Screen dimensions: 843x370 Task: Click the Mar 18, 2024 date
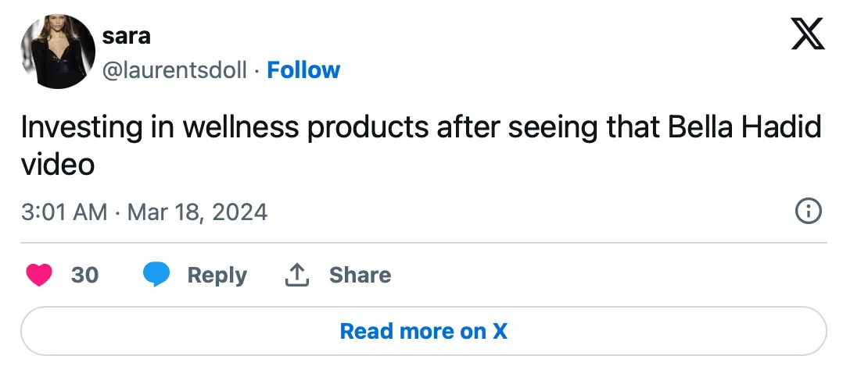tap(197, 212)
